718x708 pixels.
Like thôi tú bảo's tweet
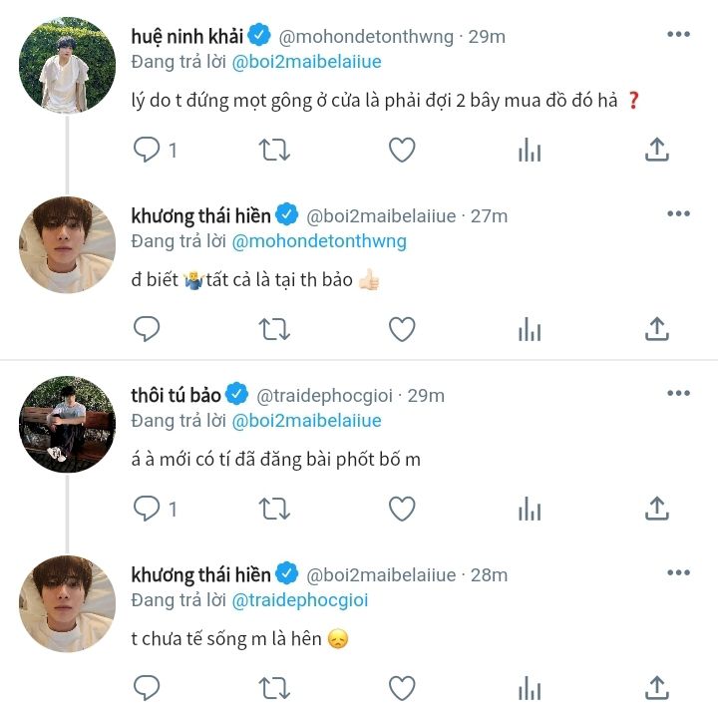tap(402, 509)
